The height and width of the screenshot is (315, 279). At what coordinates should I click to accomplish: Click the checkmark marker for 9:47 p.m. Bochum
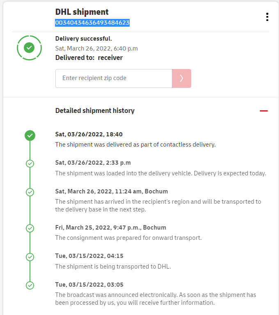30,228
